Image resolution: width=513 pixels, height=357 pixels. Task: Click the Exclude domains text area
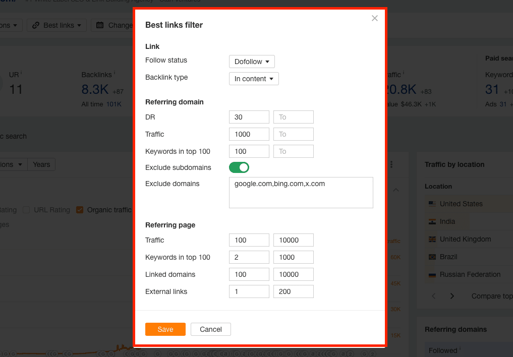click(301, 193)
